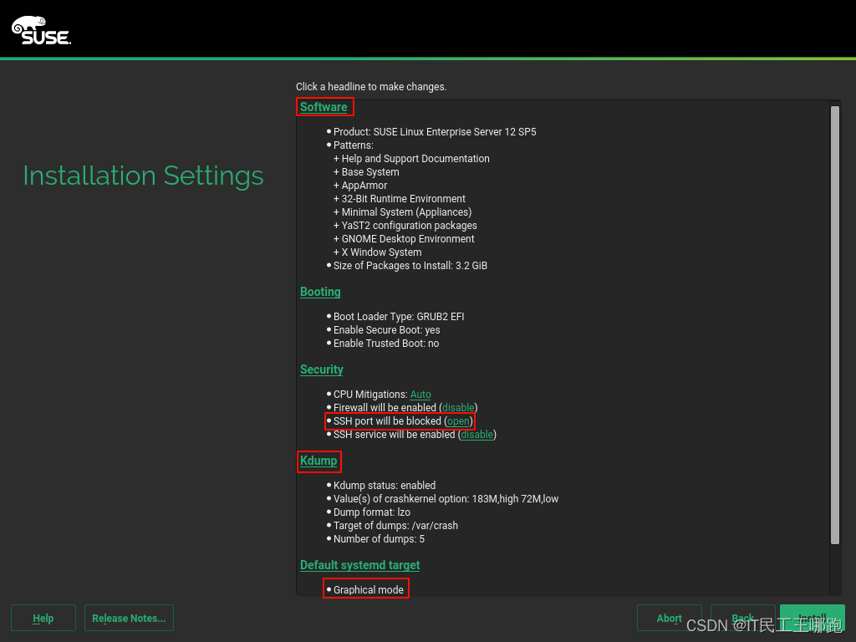Viewport: 856px width, 642px height.
Task: Open the Kdump configuration headline
Action: tap(318, 461)
